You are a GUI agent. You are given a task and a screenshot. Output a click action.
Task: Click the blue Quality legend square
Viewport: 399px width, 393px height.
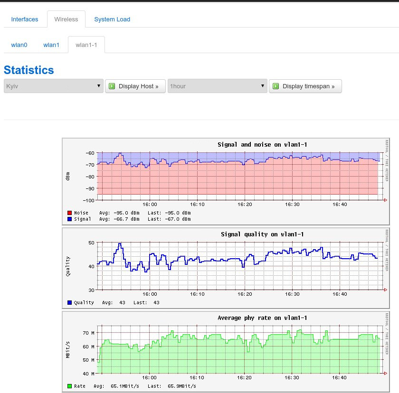point(69,302)
